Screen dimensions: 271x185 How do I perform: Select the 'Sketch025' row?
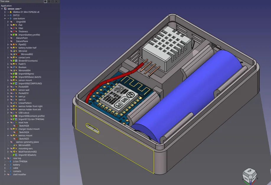24,139
